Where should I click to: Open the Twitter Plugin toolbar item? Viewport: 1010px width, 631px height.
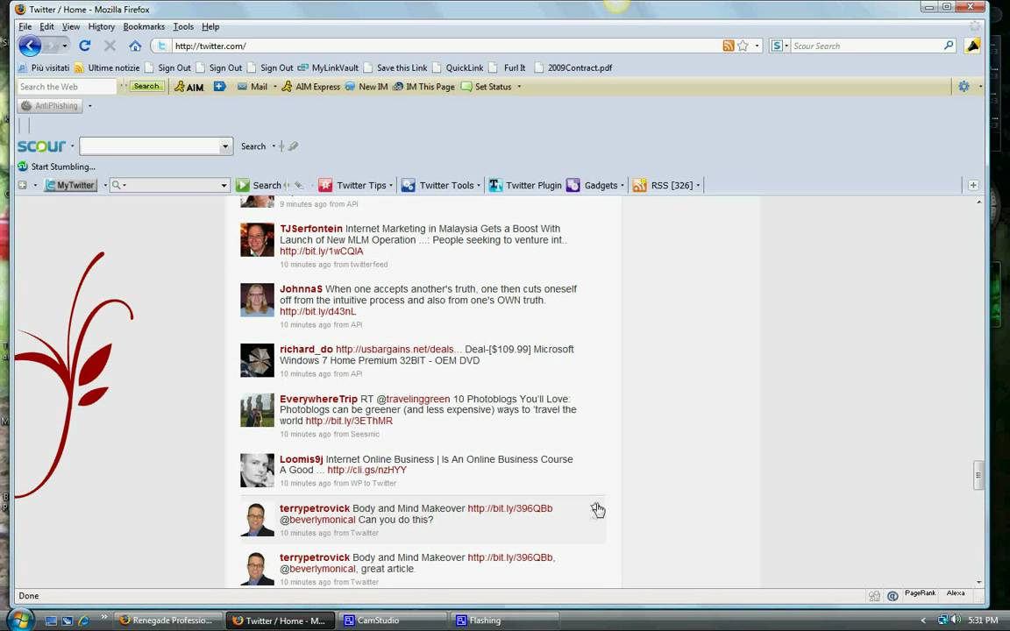pyautogui.click(x=525, y=186)
